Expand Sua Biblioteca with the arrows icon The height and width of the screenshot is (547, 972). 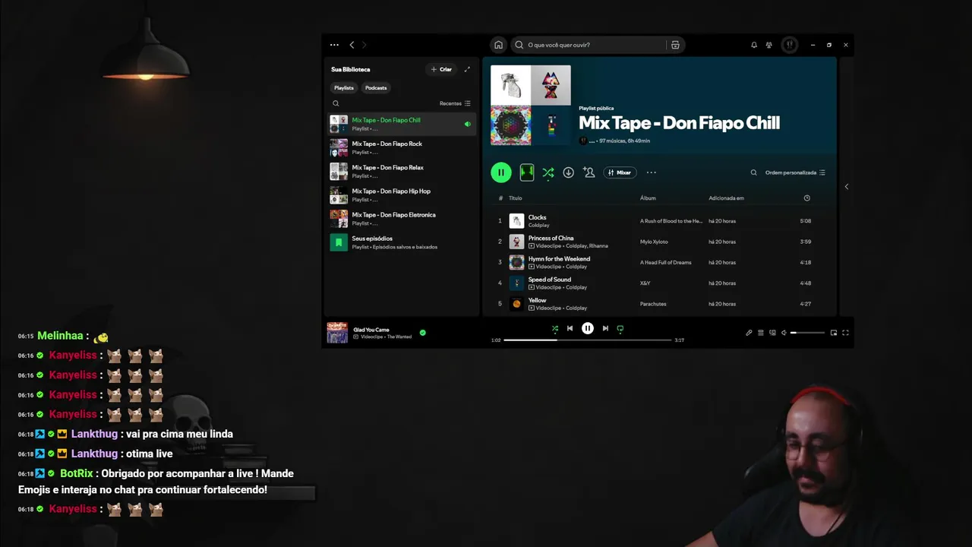click(467, 69)
